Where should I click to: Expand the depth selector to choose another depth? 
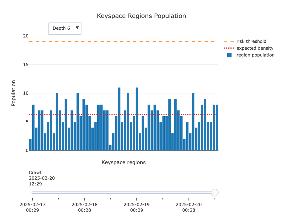pyautogui.click(x=65, y=29)
